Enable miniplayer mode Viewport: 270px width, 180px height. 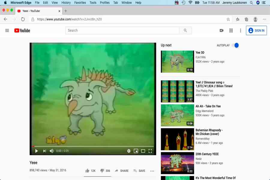click(x=136, y=151)
